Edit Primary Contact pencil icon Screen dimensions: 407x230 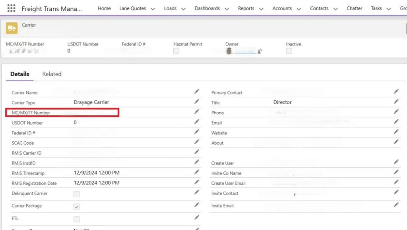tap(396, 92)
